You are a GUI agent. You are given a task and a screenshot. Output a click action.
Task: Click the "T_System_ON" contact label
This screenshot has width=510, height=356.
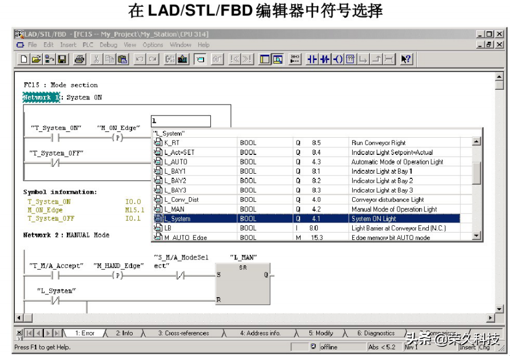point(56,128)
